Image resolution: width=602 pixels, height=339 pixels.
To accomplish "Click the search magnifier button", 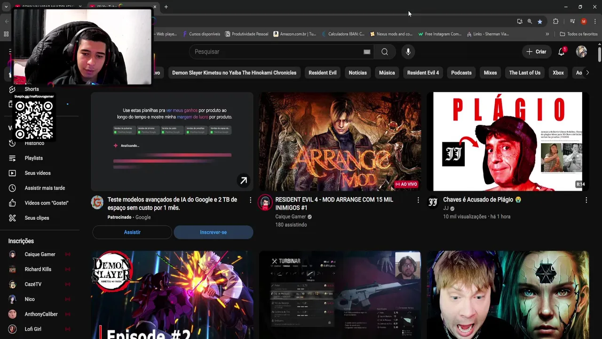I will (x=385, y=52).
